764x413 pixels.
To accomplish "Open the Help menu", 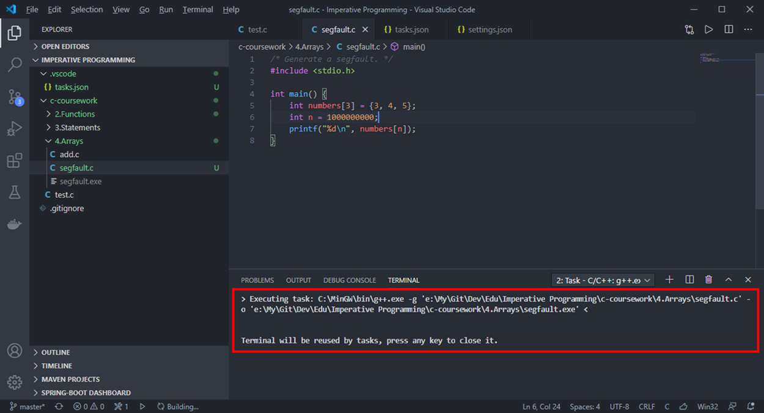I will 231,10.
